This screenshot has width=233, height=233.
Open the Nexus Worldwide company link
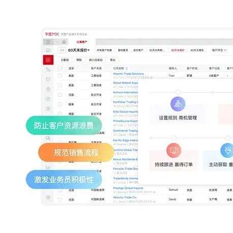[x=126, y=159]
